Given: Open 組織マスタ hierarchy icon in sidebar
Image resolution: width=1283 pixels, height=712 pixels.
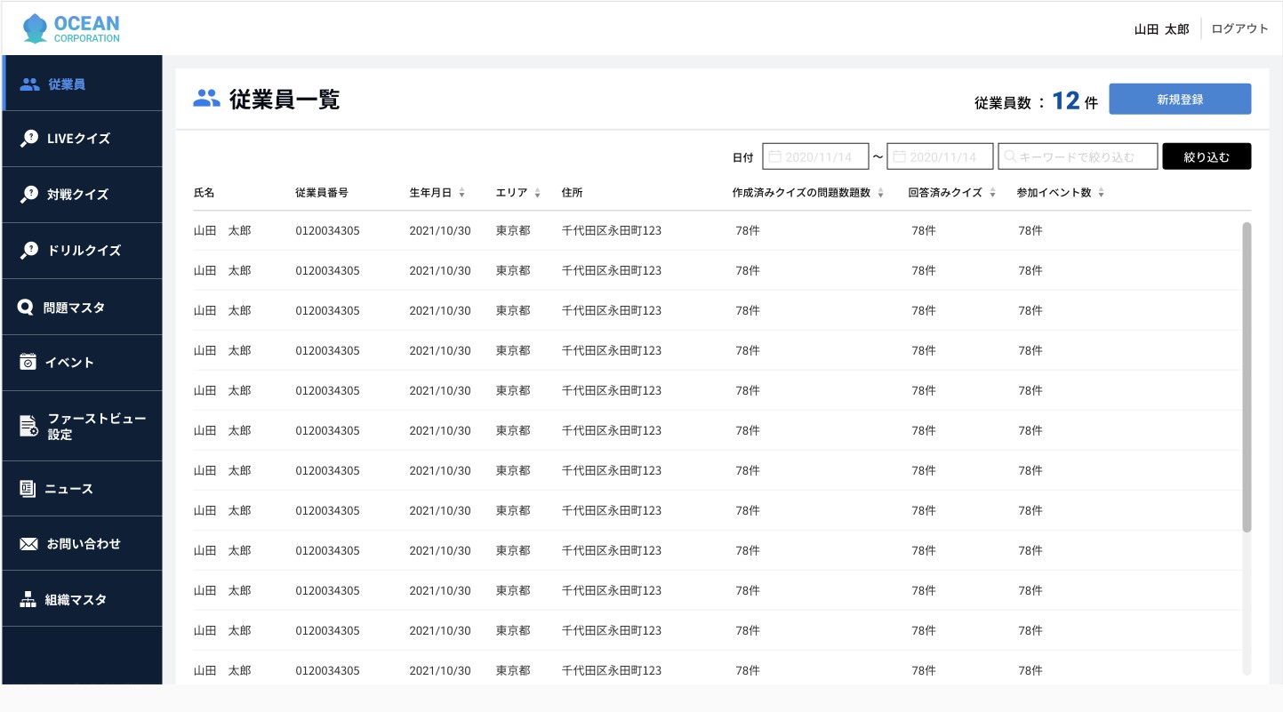Looking at the screenshot, I should pyautogui.click(x=28, y=599).
